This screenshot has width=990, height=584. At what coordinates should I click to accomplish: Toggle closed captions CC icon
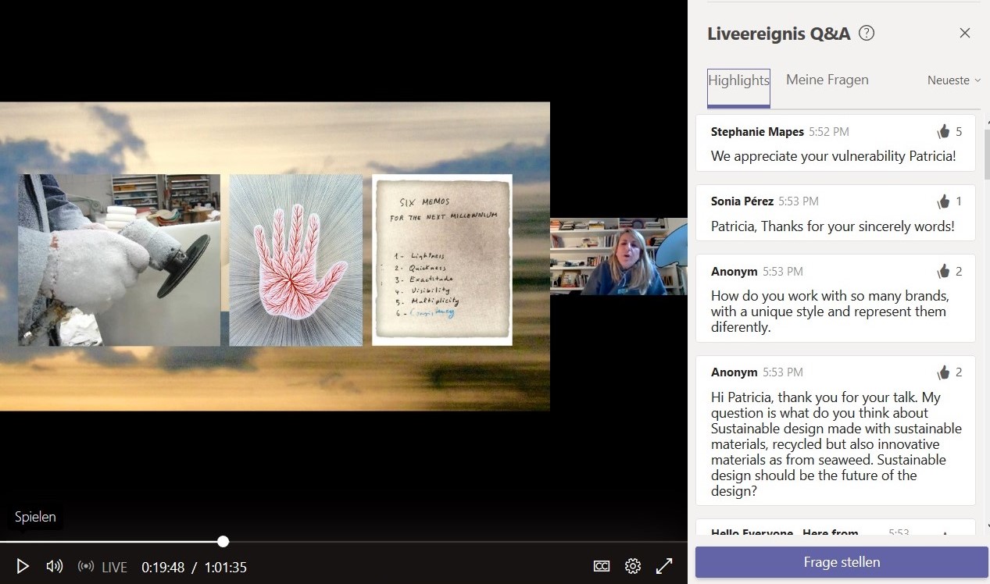coord(602,566)
